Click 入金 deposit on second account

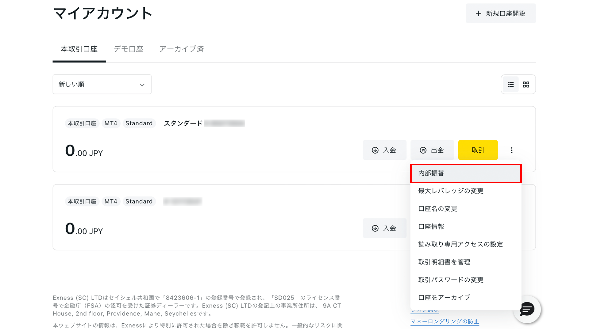384,228
